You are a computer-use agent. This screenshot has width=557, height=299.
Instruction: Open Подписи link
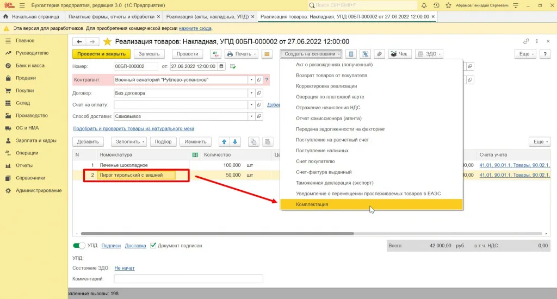(x=111, y=246)
